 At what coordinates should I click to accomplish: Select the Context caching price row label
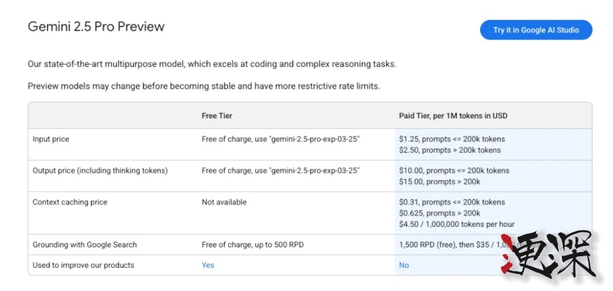(x=70, y=202)
